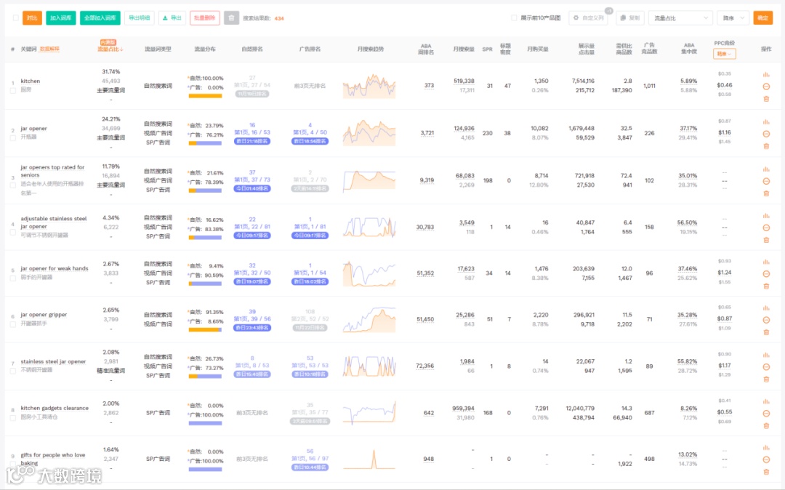
Task: Open chart icon for jar opener row
Action: tap(766, 121)
